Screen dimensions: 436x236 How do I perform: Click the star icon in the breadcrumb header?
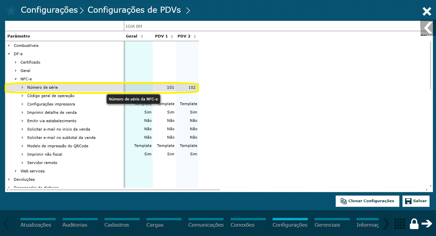(x=11, y=10)
